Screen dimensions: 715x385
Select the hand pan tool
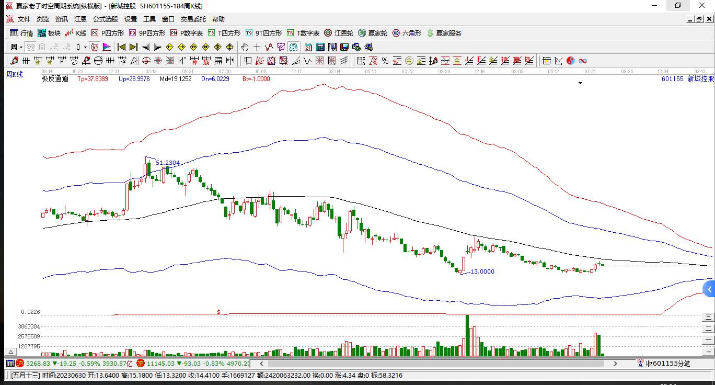tap(245, 47)
